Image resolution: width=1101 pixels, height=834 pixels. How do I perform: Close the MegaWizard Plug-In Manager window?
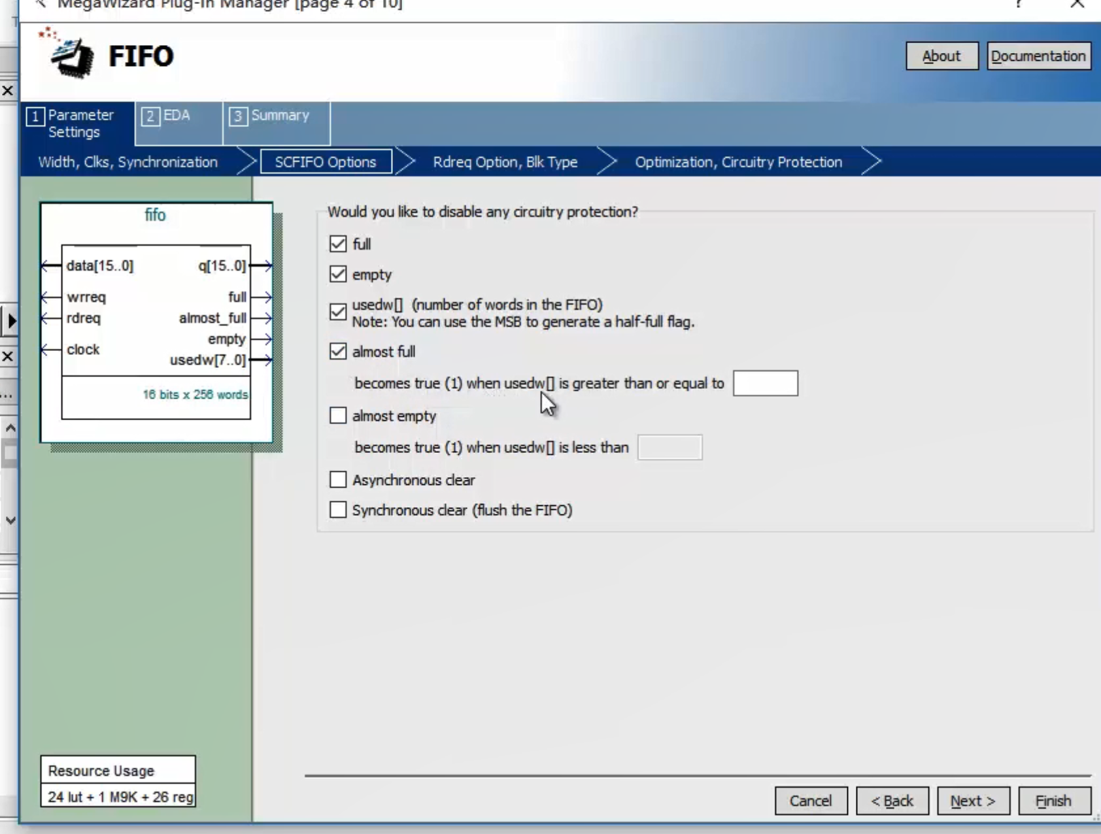(x=1077, y=4)
